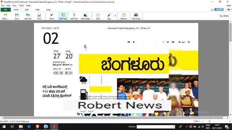The image size is (232, 130).
Task: Share via the LinkedIn icon
Action: [x=222, y=10]
